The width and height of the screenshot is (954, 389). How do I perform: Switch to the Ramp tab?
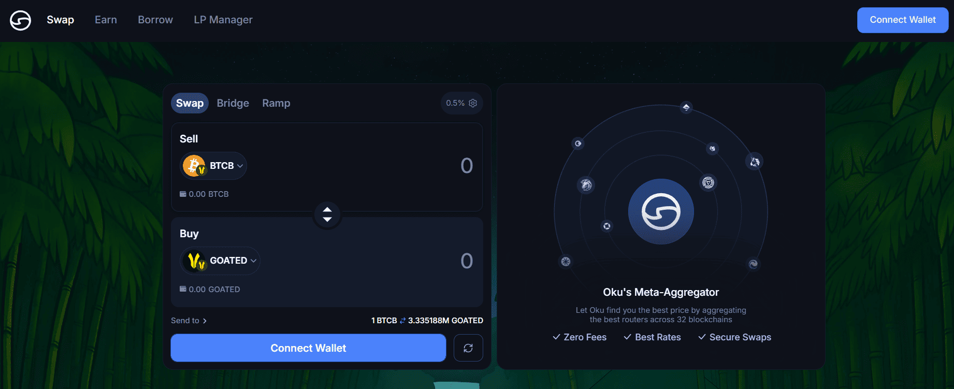(x=276, y=103)
